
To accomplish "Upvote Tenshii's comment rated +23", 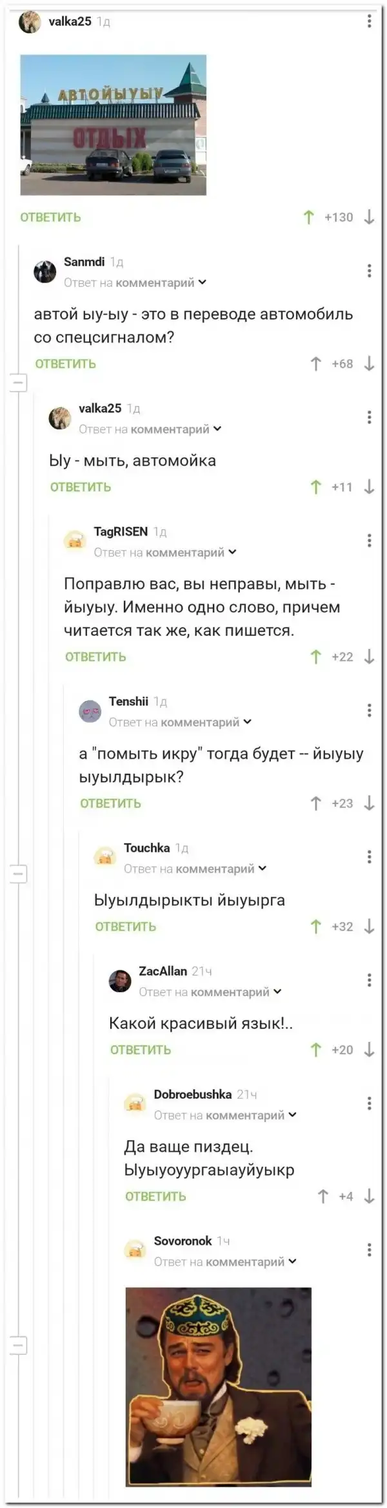I will pyautogui.click(x=315, y=803).
